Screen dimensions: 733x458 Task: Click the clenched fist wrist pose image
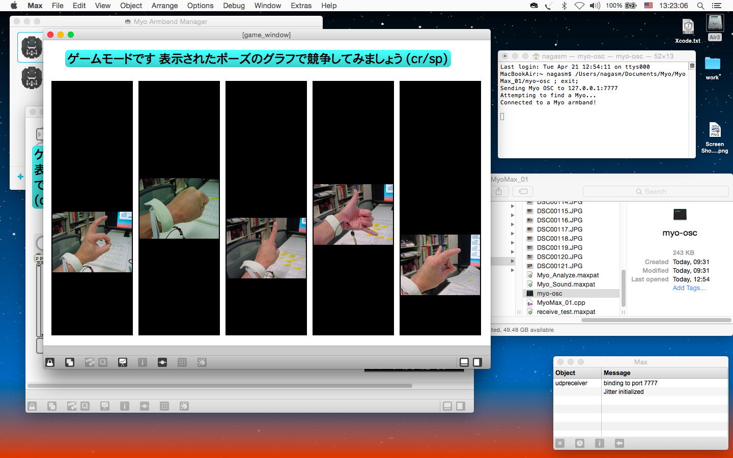point(179,209)
